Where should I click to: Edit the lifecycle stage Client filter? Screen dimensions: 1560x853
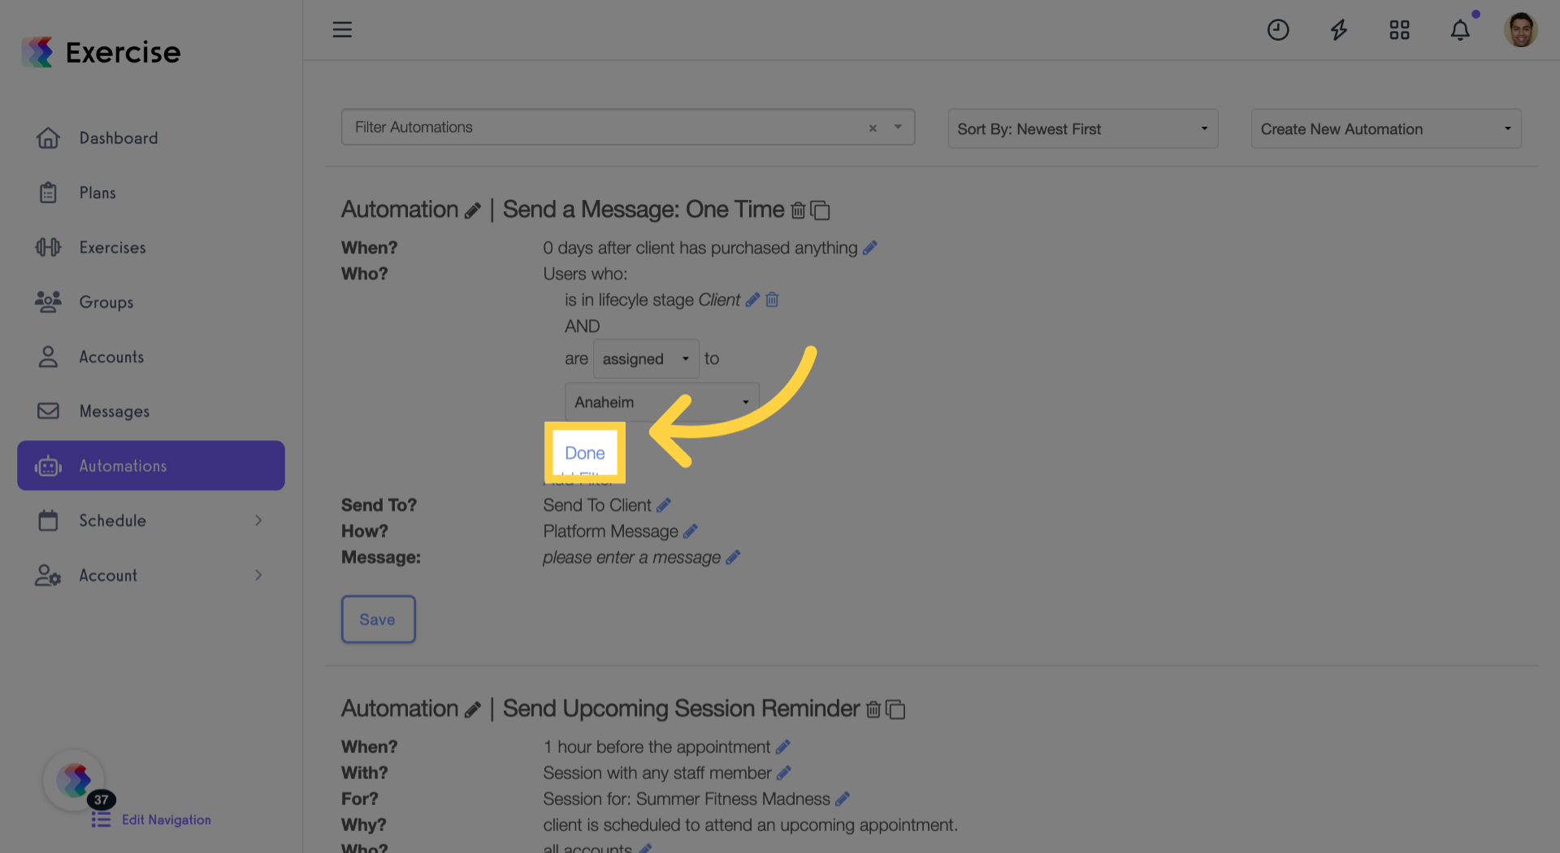[x=752, y=300]
